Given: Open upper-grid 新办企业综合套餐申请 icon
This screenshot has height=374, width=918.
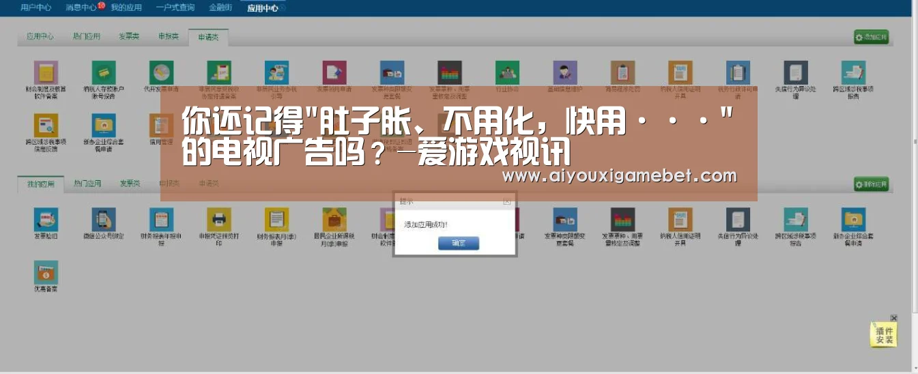Looking at the screenshot, I should pyautogui.click(x=104, y=126).
